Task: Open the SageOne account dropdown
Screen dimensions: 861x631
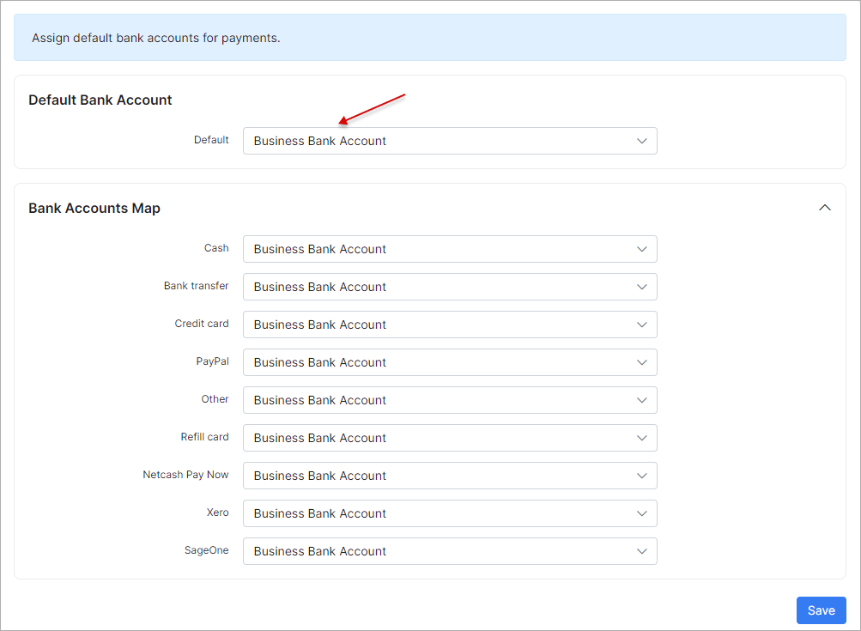Action: tap(450, 551)
